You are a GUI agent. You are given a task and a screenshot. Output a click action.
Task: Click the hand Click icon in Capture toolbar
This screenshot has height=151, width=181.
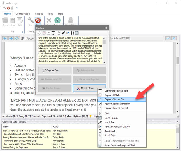[x=58, y=33]
